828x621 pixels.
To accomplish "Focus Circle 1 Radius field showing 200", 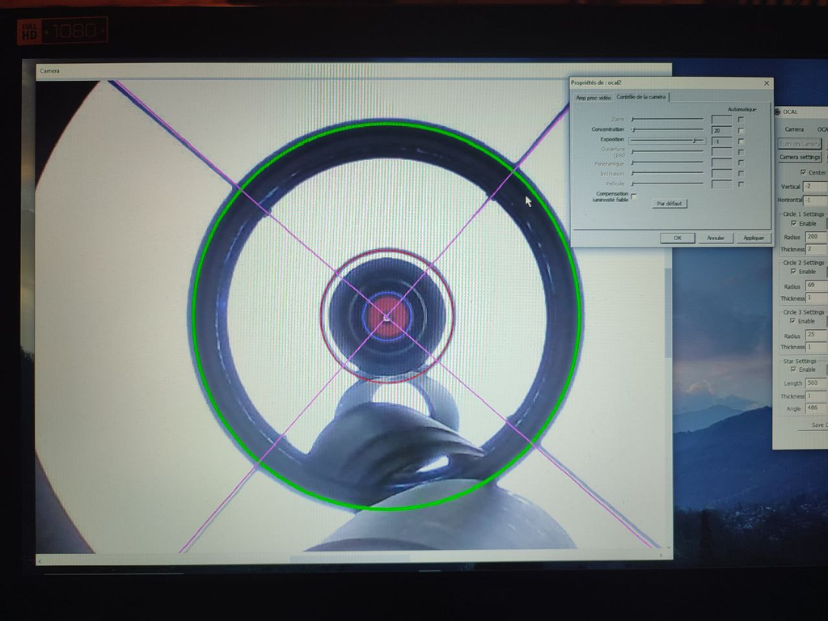I will coord(817,237).
